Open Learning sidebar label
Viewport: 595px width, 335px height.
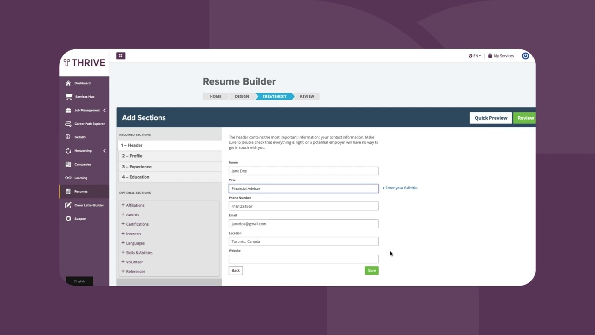81,178
